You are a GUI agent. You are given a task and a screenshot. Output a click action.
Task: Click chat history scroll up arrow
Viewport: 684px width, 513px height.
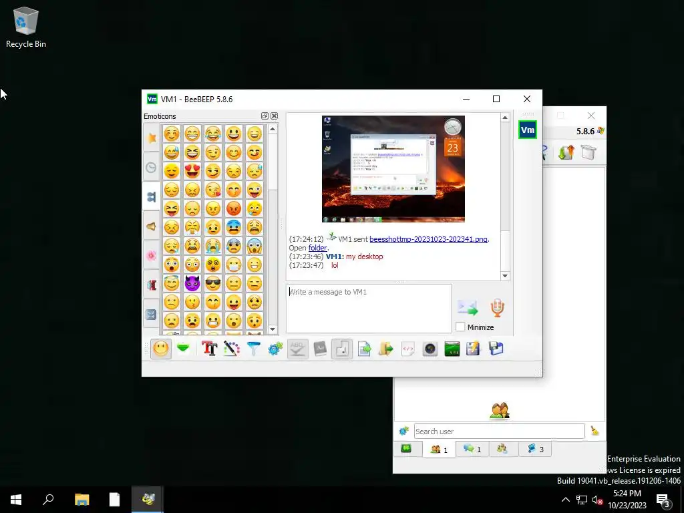point(505,118)
